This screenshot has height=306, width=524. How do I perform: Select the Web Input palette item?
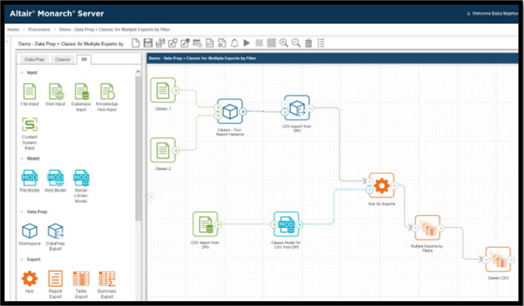pos(56,94)
